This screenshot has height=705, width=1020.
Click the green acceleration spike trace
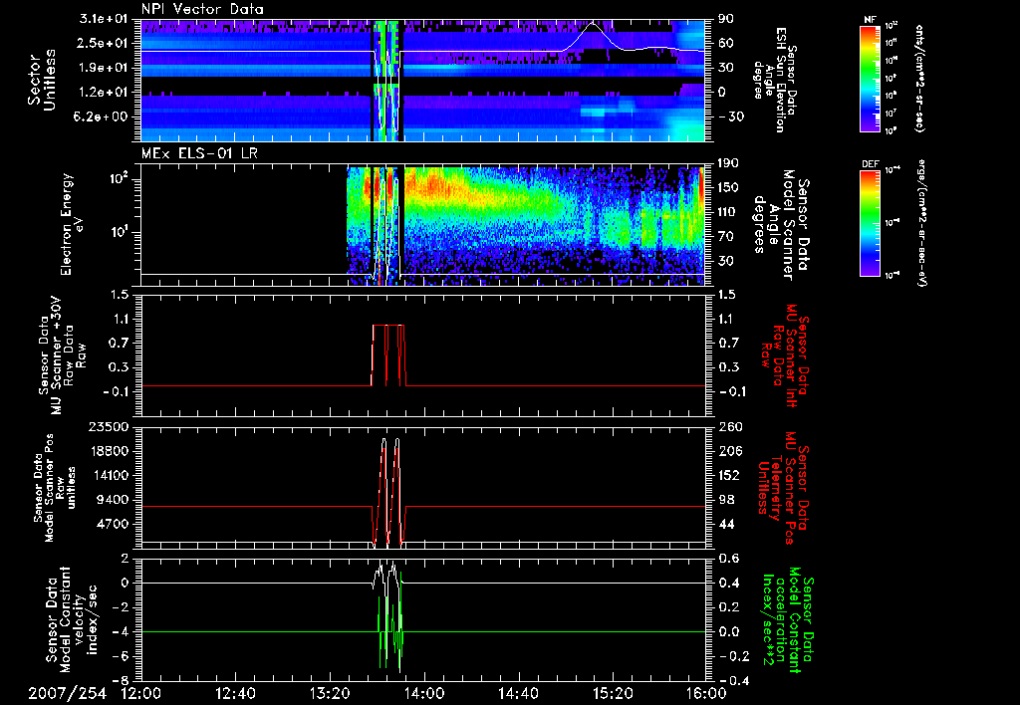[390, 621]
